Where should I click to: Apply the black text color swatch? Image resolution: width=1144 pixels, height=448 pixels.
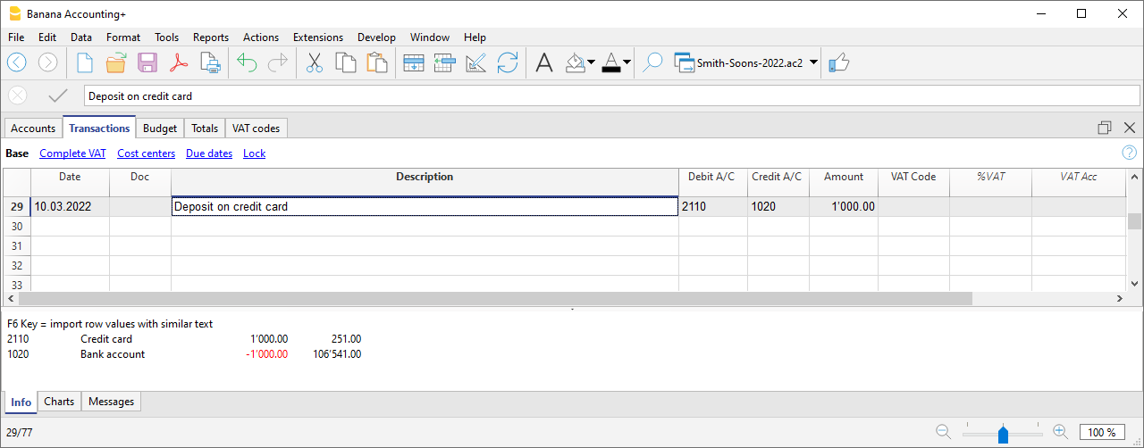coord(611,62)
